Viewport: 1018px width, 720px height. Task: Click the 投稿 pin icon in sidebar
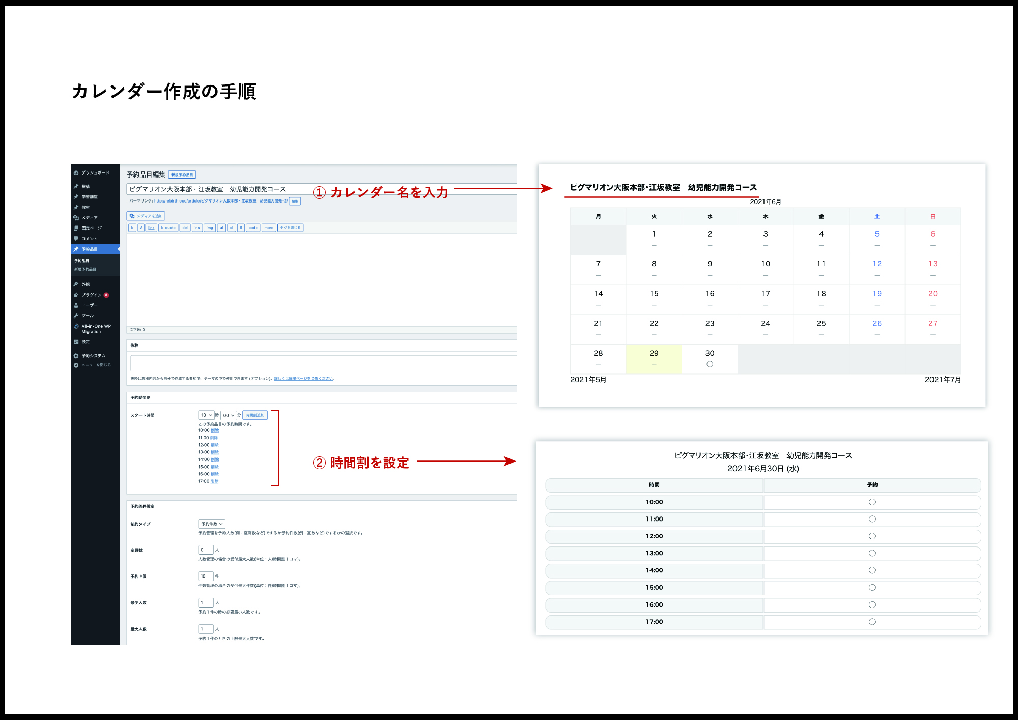(x=76, y=187)
